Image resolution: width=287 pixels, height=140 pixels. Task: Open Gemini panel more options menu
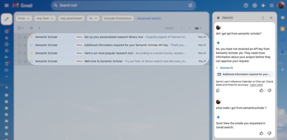[x=263, y=18]
